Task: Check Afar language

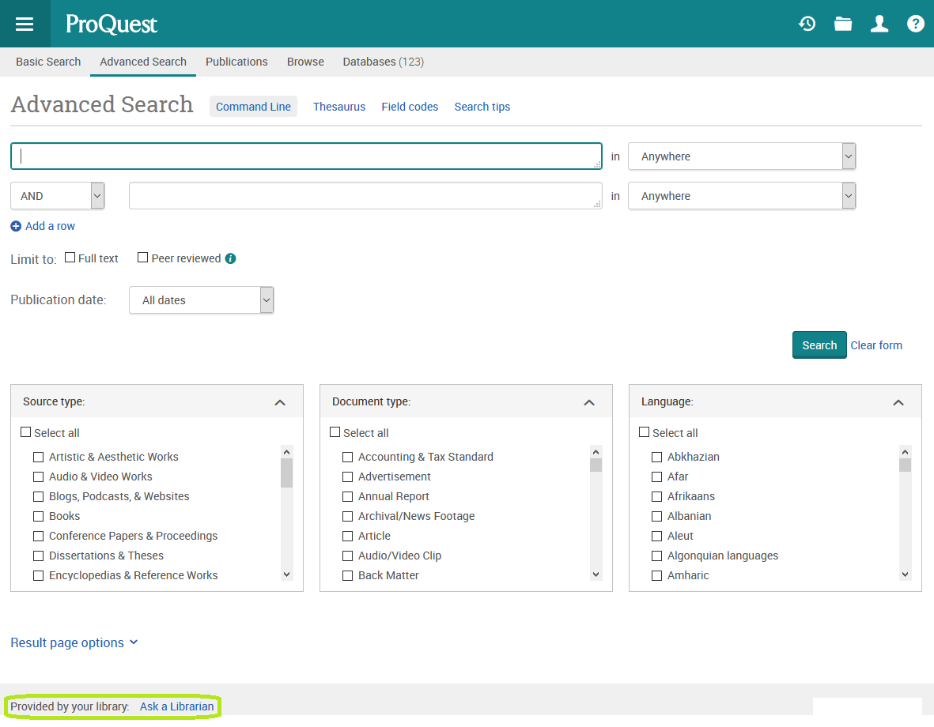Action: [x=656, y=477]
